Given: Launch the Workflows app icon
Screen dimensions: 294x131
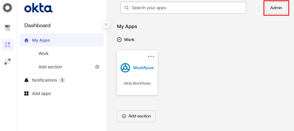Looking at the screenshot, I should (125, 68).
